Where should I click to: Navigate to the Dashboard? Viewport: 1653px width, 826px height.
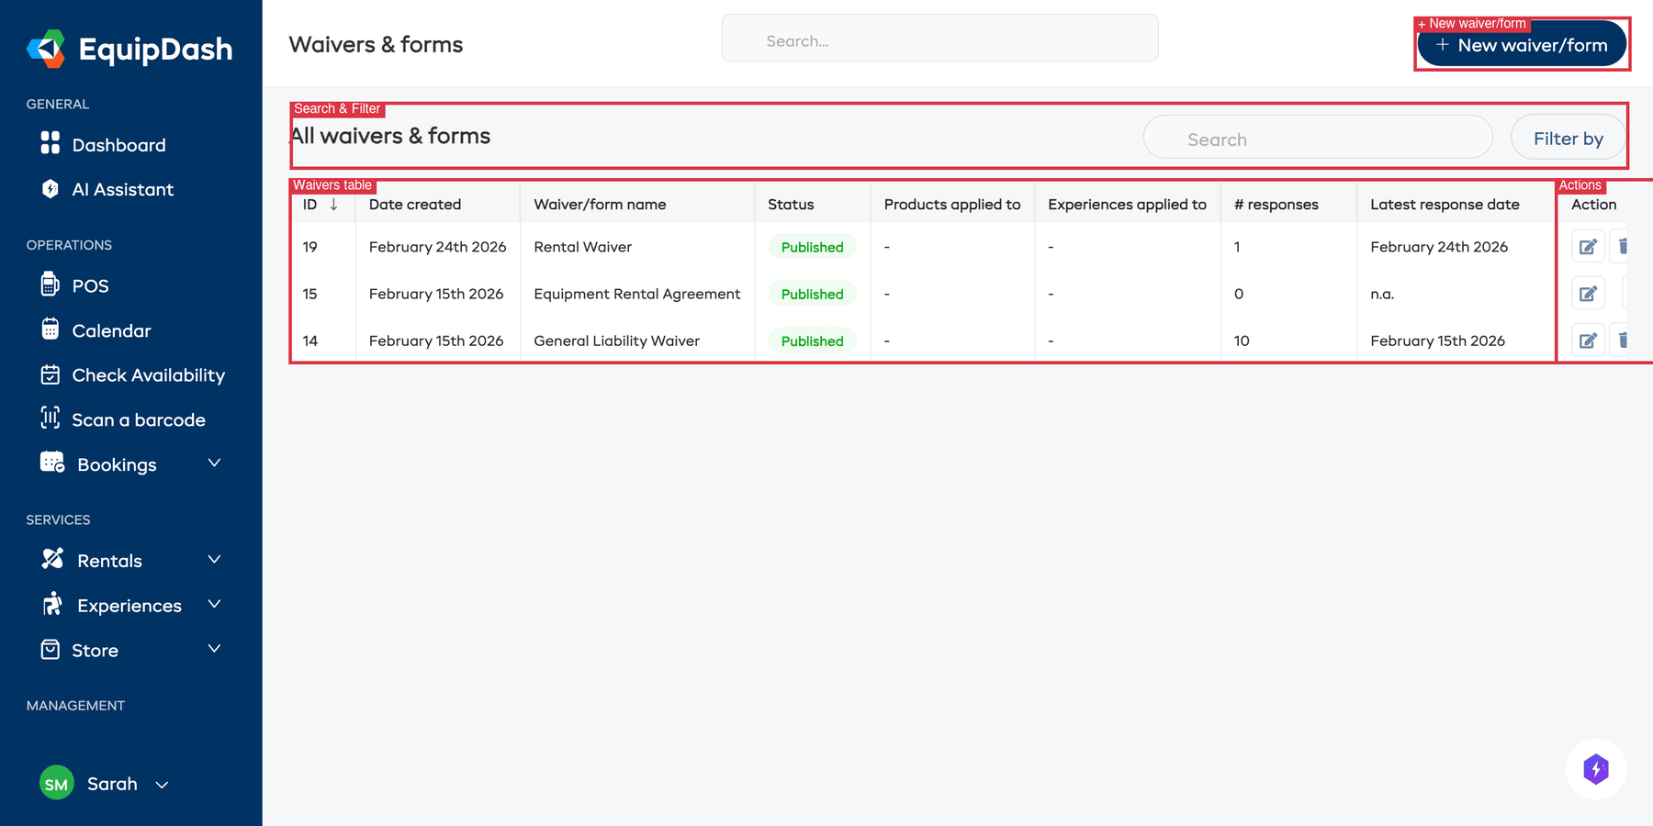coord(118,144)
